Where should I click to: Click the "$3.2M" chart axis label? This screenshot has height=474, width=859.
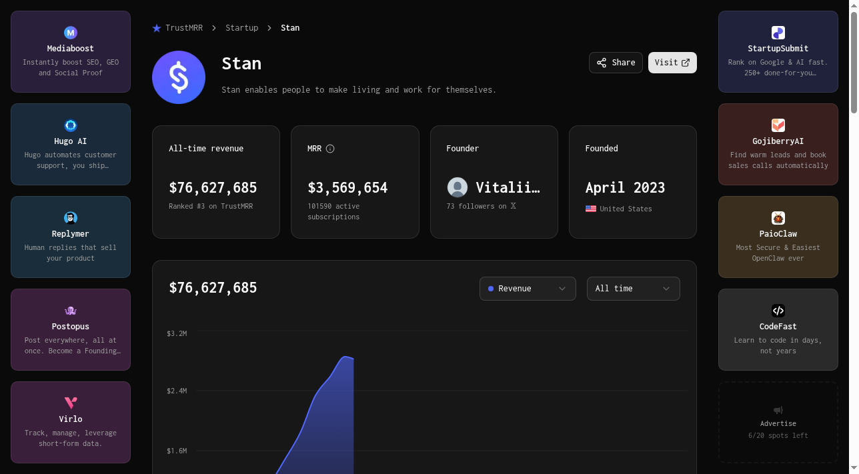click(x=177, y=333)
